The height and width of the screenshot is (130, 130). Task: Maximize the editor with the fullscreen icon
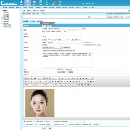coord(88,85)
